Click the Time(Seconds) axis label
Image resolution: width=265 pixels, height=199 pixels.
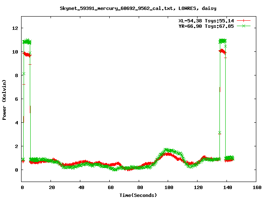click(138, 195)
